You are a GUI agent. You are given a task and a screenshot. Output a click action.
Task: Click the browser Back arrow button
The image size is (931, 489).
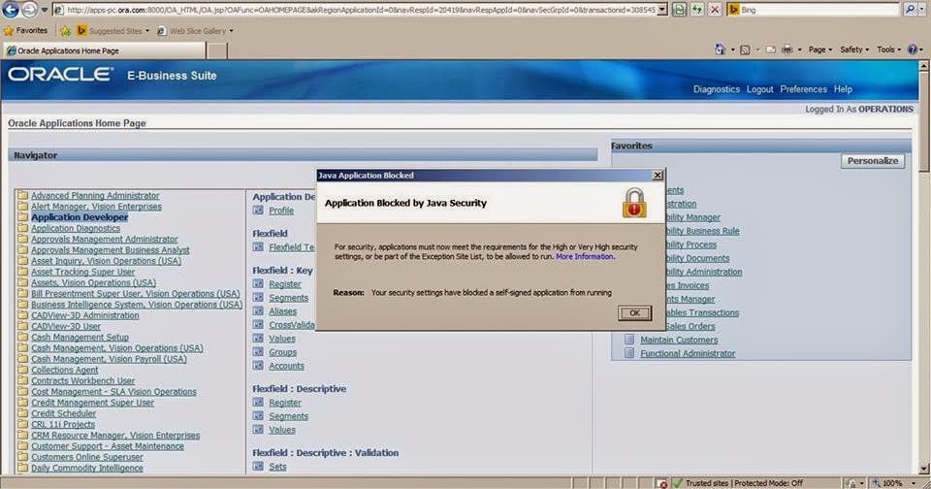click(11, 10)
